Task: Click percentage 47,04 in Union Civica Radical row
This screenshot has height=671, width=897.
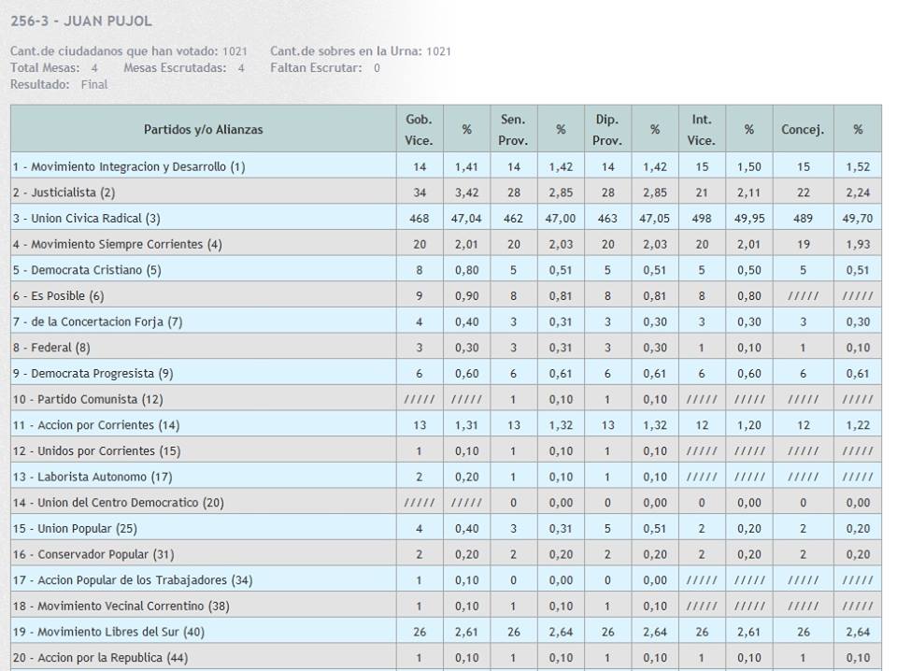Action: tap(466, 219)
